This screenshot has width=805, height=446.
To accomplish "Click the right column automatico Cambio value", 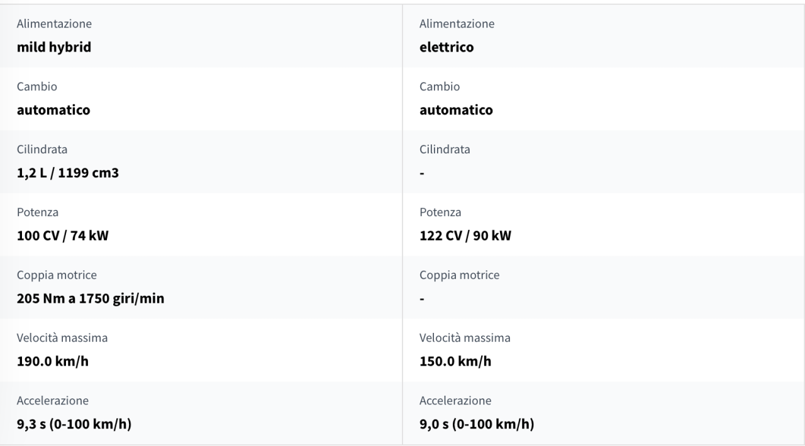I will 456,110.
